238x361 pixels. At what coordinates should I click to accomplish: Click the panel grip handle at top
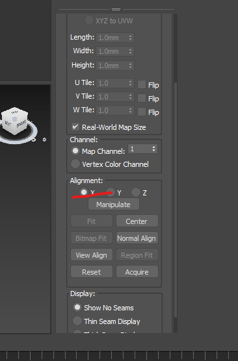pyautogui.click(x=116, y=9)
